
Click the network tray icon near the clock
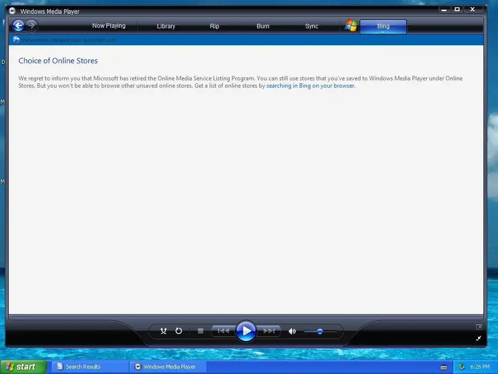point(462,367)
